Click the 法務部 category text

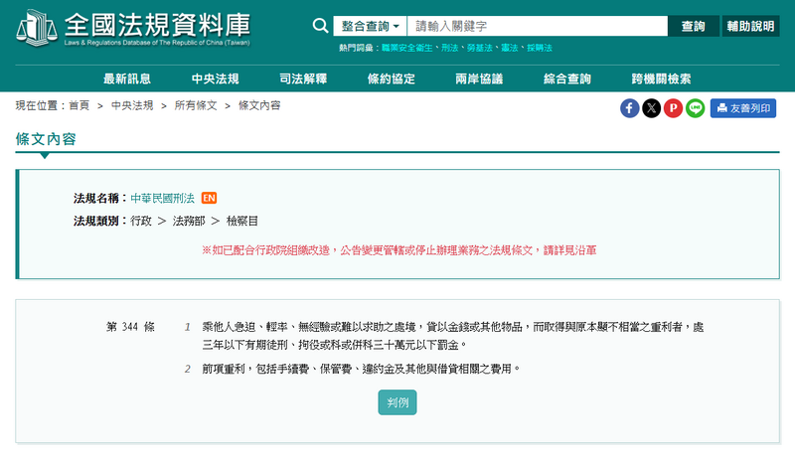coord(189,221)
